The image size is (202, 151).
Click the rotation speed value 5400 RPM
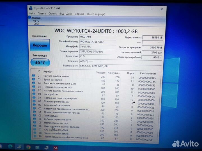(x=152, y=47)
